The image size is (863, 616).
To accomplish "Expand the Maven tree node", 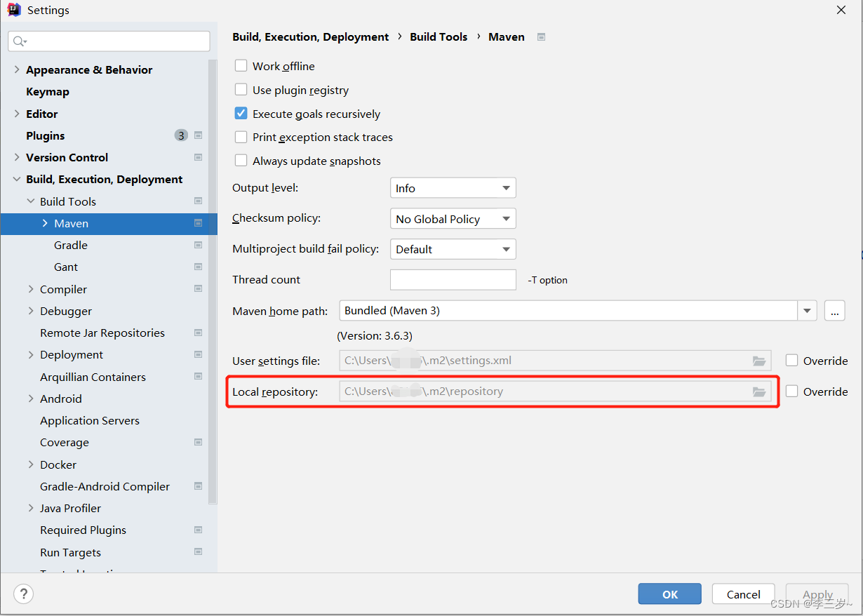I will click(45, 223).
